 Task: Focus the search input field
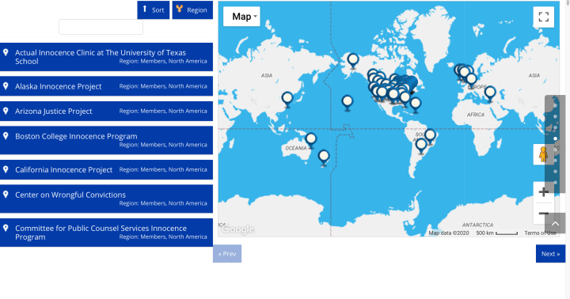point(101,27)
